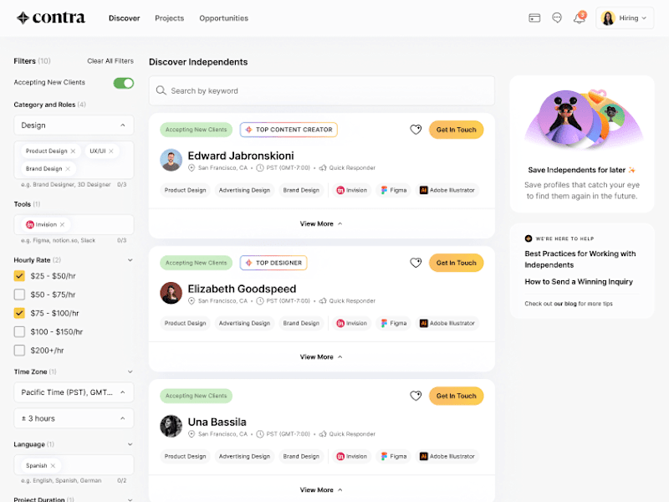Open the messages chat bubble icon

tap(557, 18)
